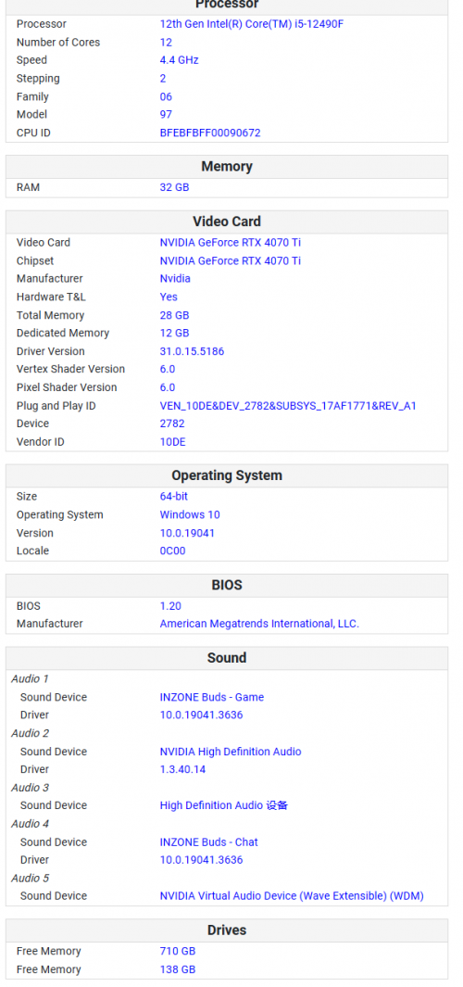This screenshot has height=987, width=463.
Task: Select the CPU ID value BFEBFBFF00090672
Action: click(x=210, y=133)
